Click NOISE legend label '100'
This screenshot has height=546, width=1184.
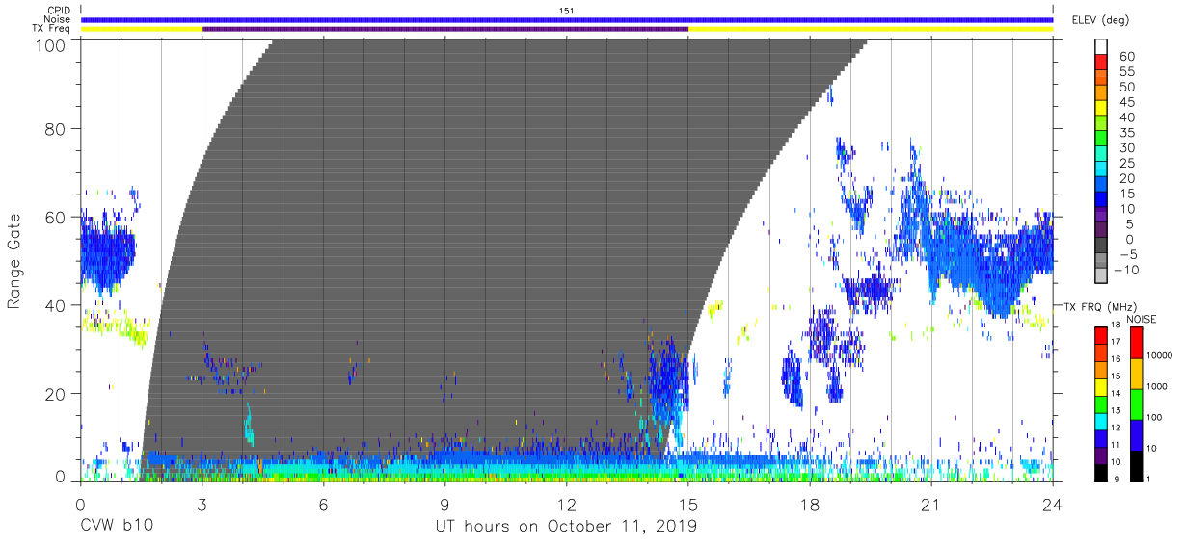[1156, 417]
